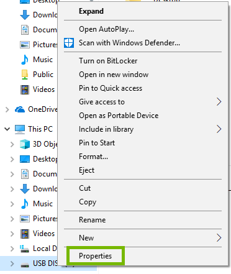Click Give access to menu entry
The height and width of the screenshot is (274, 231).
[x=143, y=102]
